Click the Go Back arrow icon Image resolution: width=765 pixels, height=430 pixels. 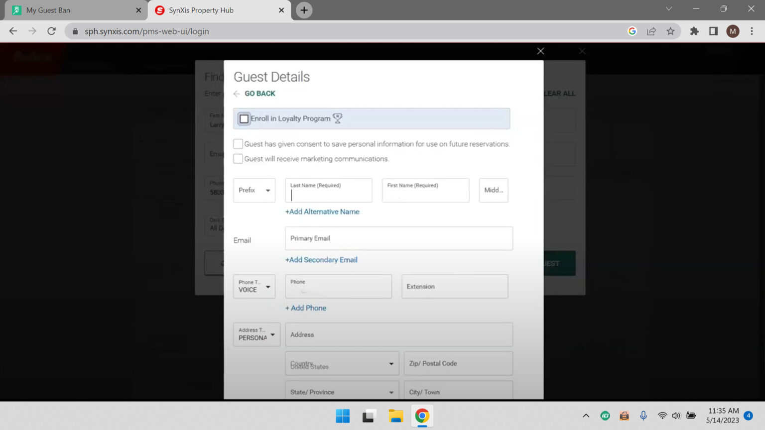[237, 94]
